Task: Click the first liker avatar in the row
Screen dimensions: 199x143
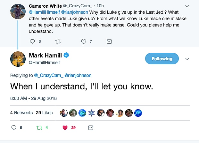Action: point(63,113)
